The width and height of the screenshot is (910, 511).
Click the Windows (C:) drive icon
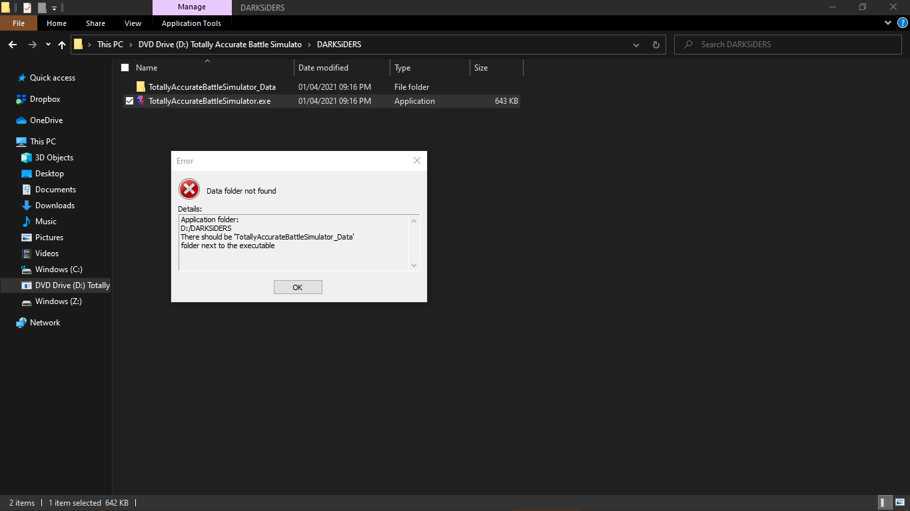click(x=27, y=269)
